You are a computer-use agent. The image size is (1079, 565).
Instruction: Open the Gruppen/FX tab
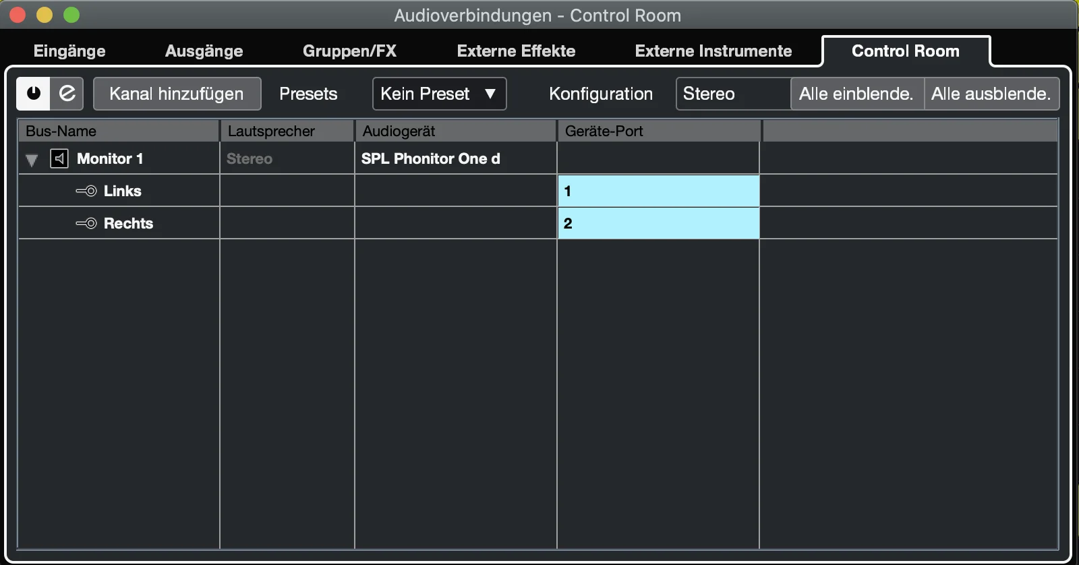pyautogui.click(x=349, y=51)
